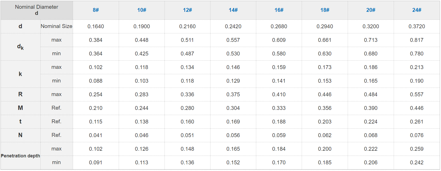The height and width of the screenshot is (171, 441).
Task: Select the 0.817 dk max value
Action: coord(417,40)
